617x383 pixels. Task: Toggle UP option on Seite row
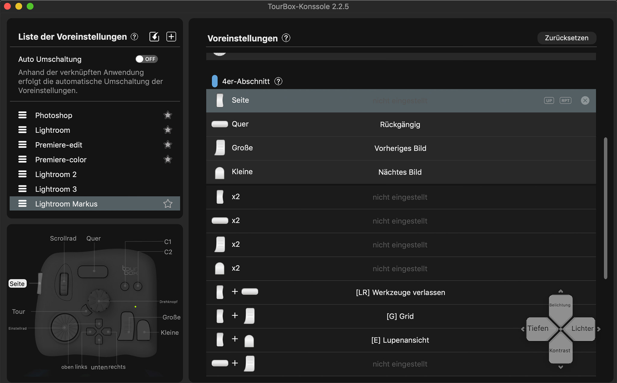pos(549,100)
